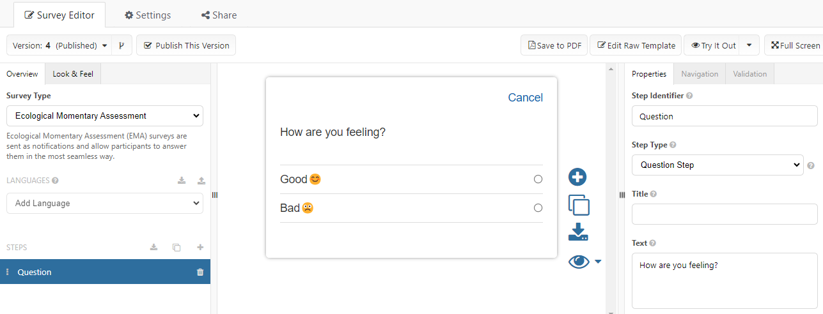Click the blue import-step download icon
The width and height of the screenshot is (823, 314).
[578, 232]
